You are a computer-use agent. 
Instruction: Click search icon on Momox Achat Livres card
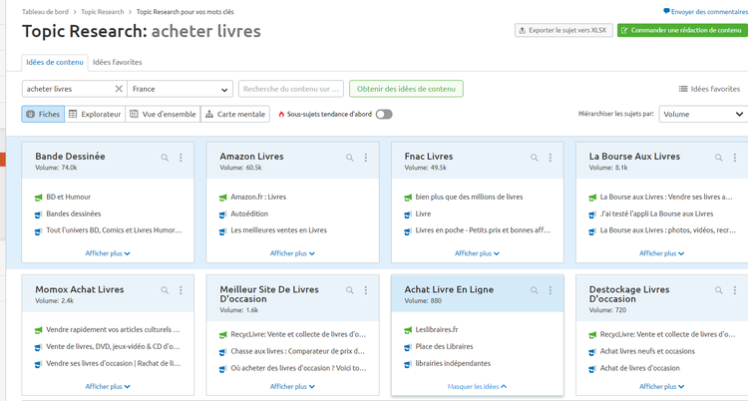[165, 290]
